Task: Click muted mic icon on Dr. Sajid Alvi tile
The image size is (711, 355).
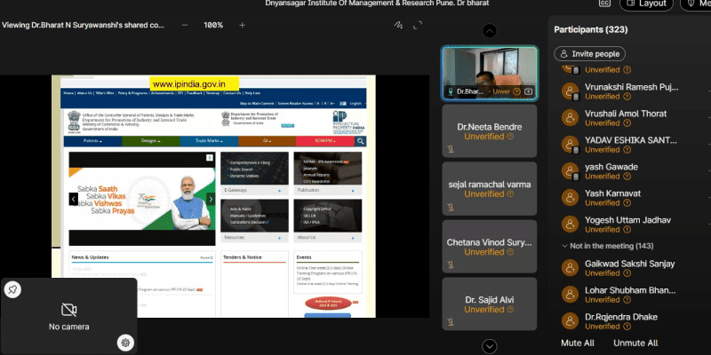Action: [x=451, y=322]
